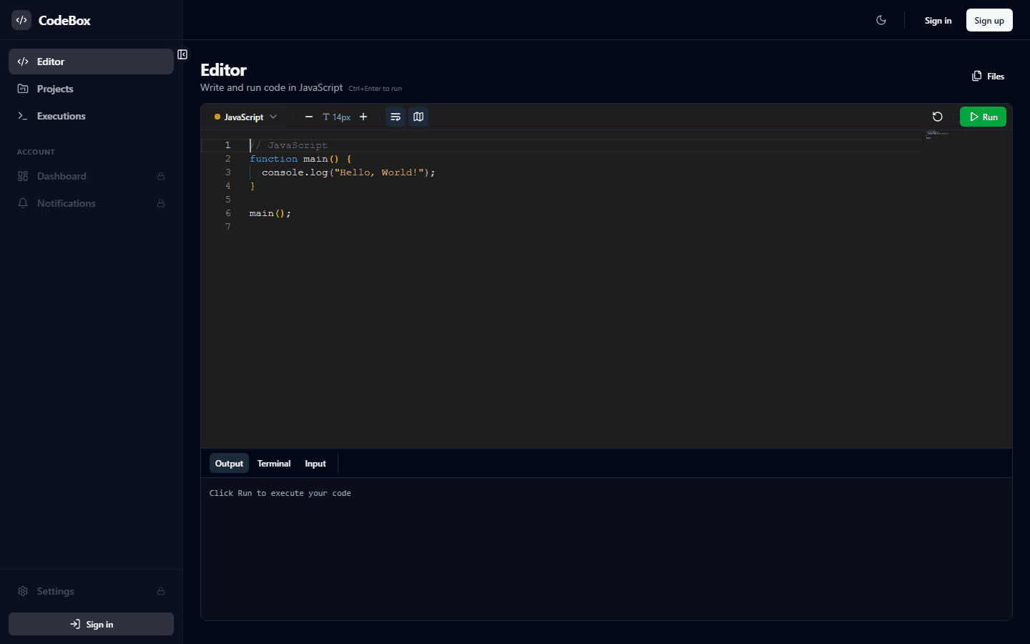The width and height of the screenshot is (1030, 644).
Task: Switch to the Output tab
Action: (229, 464)
